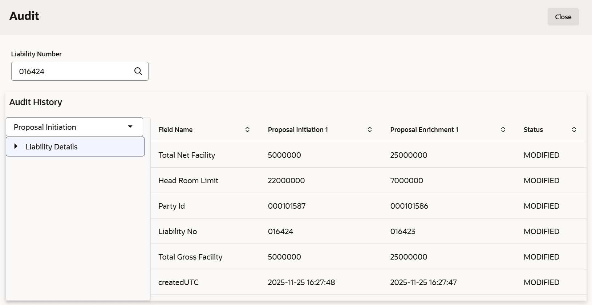Expand the Liability Details tree node
This screenshot has height=305, width=592.
click(x=16, y=146)
